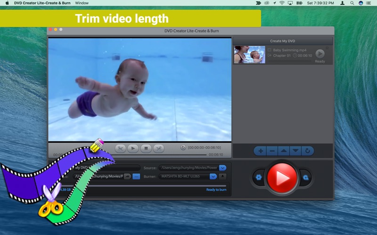Screen dimensions: 377x235
Task: Open the Source path dropdown
Action: (x=222, y=168)
